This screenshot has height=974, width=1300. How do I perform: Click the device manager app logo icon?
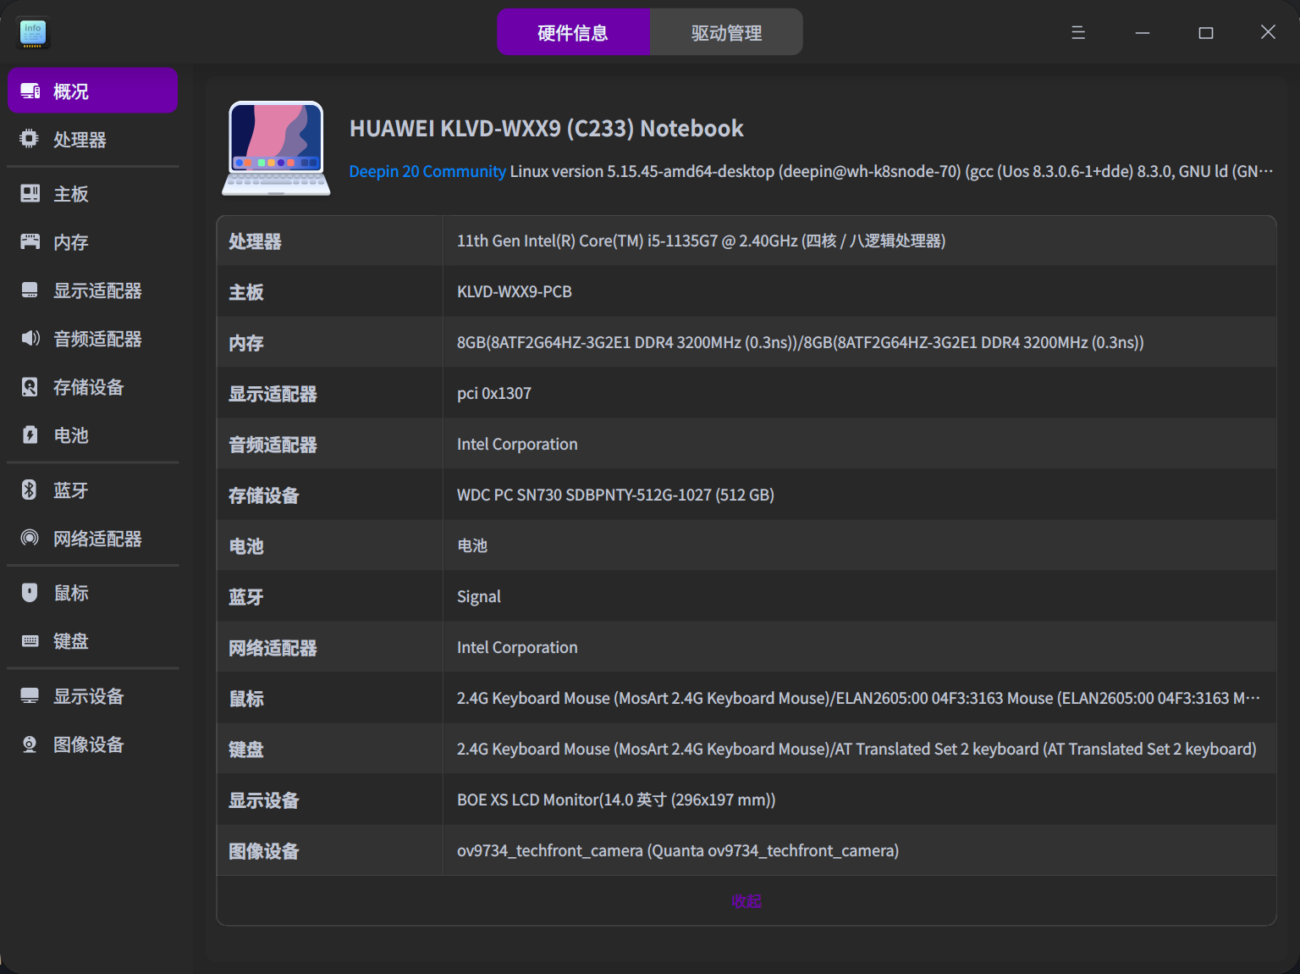[x=33, y=33]
